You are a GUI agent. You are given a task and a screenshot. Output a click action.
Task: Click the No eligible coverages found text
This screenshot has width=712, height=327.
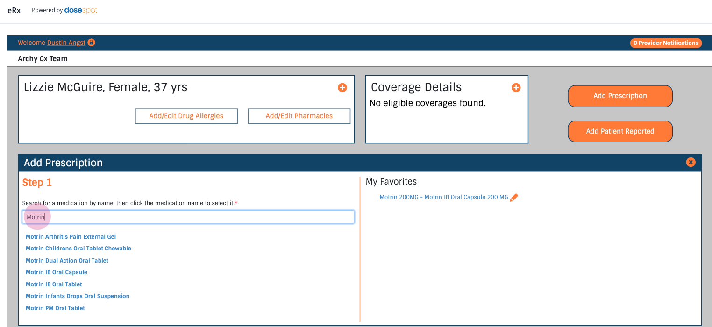pos(427,103)
